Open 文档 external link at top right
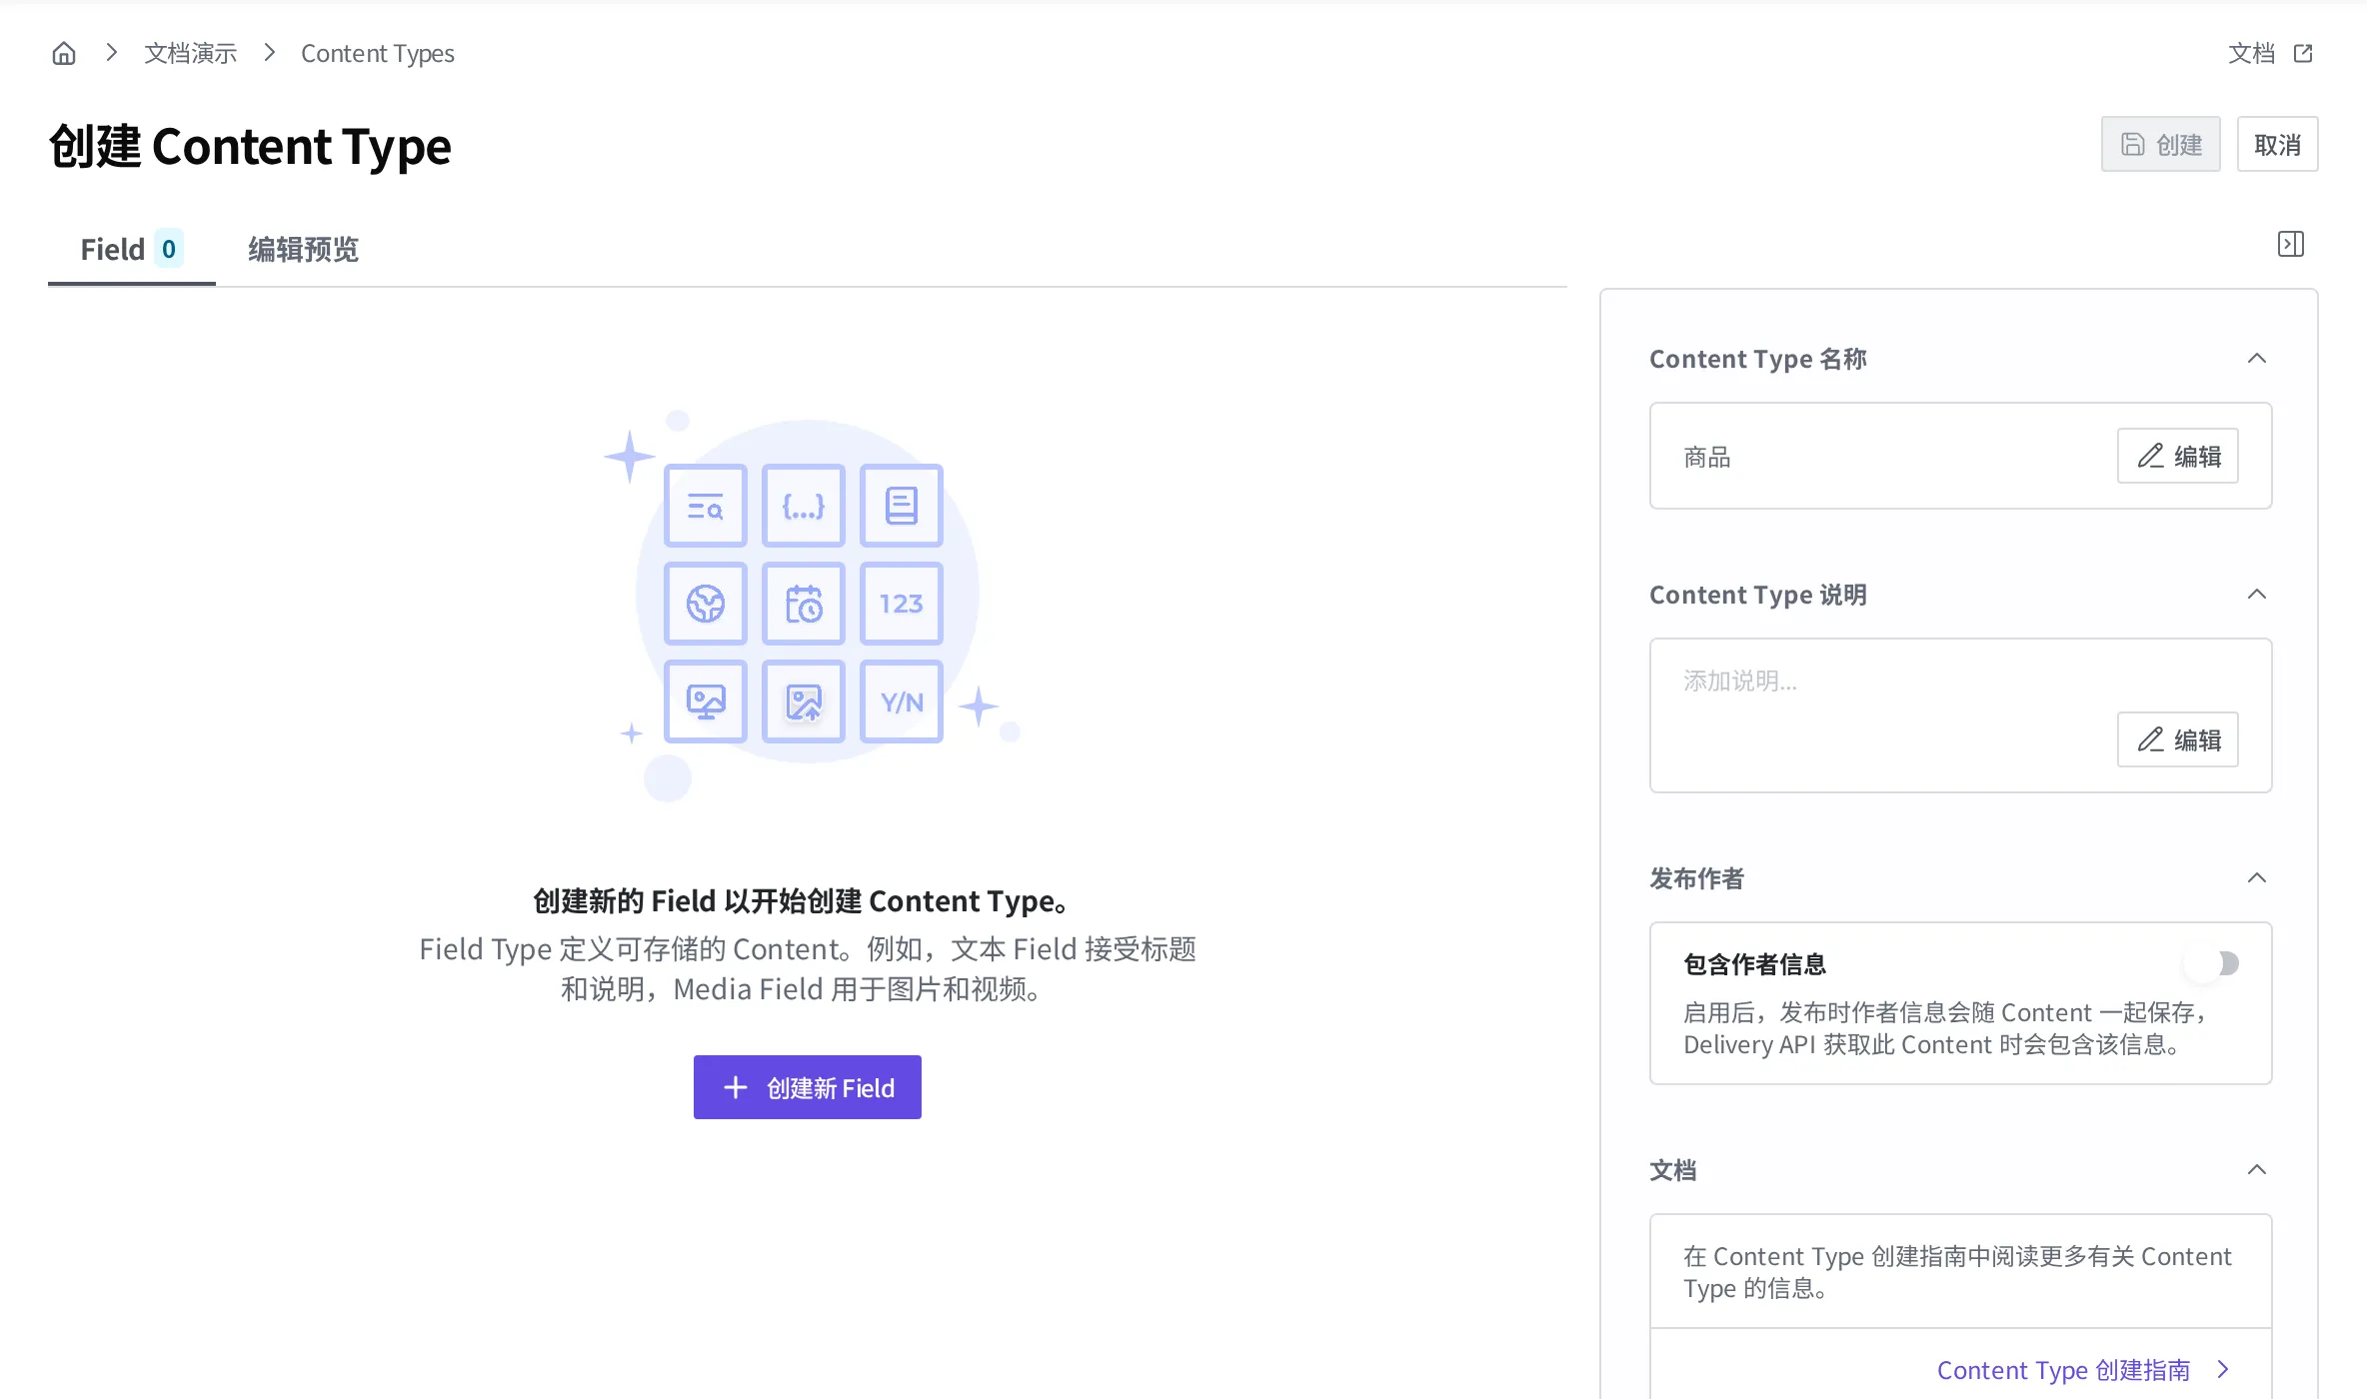The image size is (2367, 1399). (2270, 53)
